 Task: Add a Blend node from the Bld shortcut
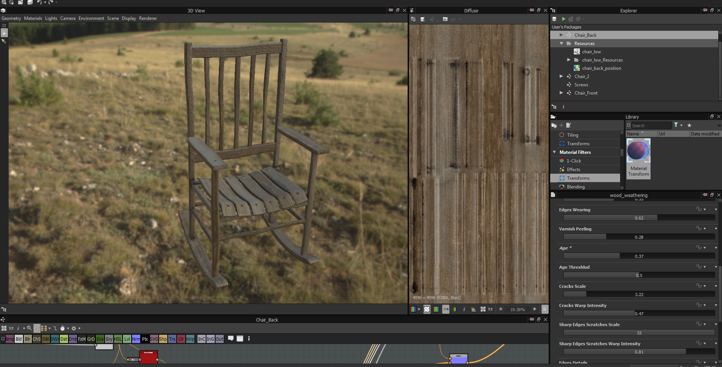click(18, 339)
